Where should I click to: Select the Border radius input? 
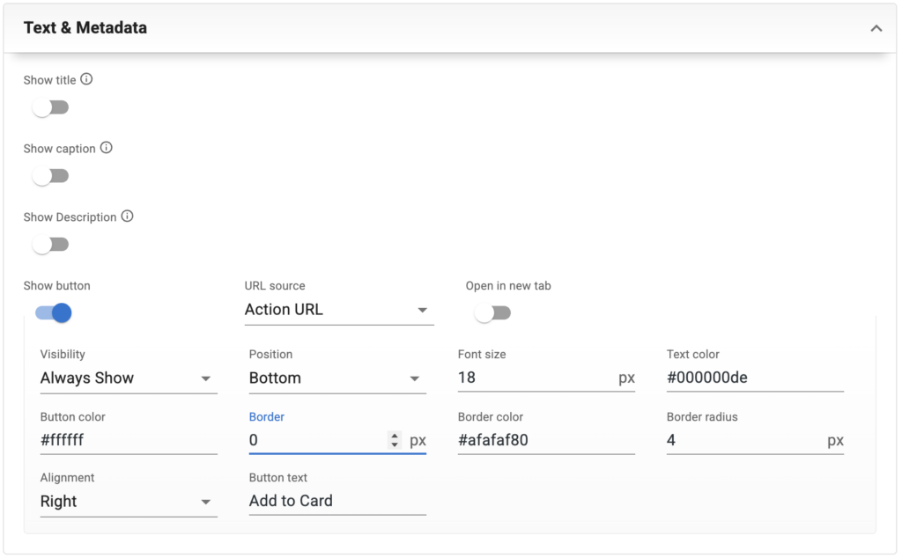[744, 440]
